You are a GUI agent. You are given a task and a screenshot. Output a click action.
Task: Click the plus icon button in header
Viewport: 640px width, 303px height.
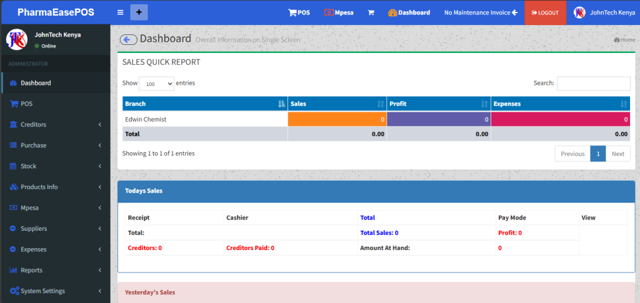(x=139, y=12)
